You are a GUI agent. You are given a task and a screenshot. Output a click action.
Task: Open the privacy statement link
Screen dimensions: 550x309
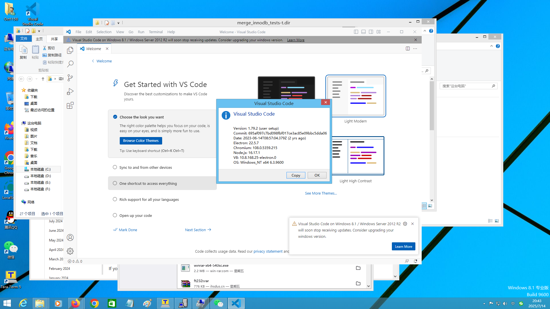268,251
